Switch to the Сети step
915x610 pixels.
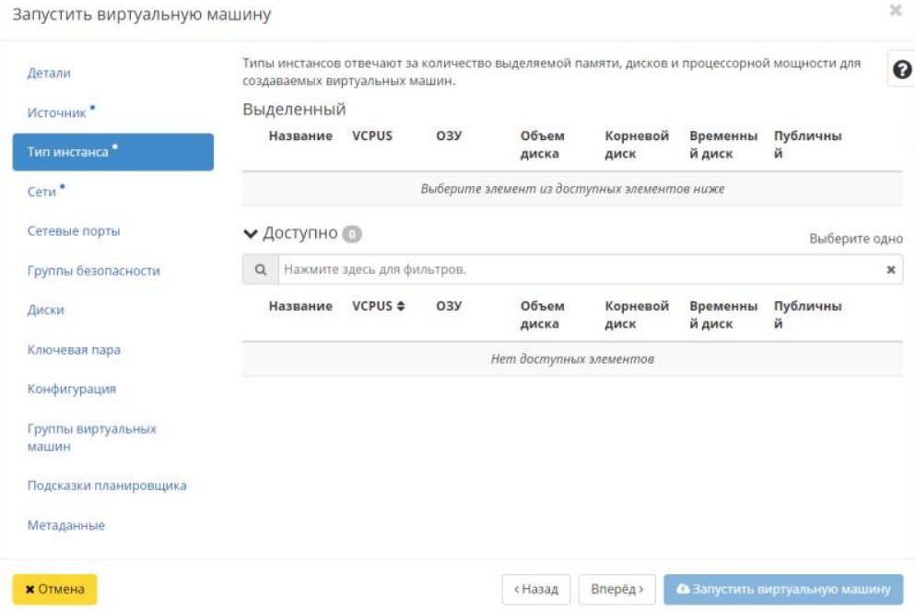pos(41,192)
